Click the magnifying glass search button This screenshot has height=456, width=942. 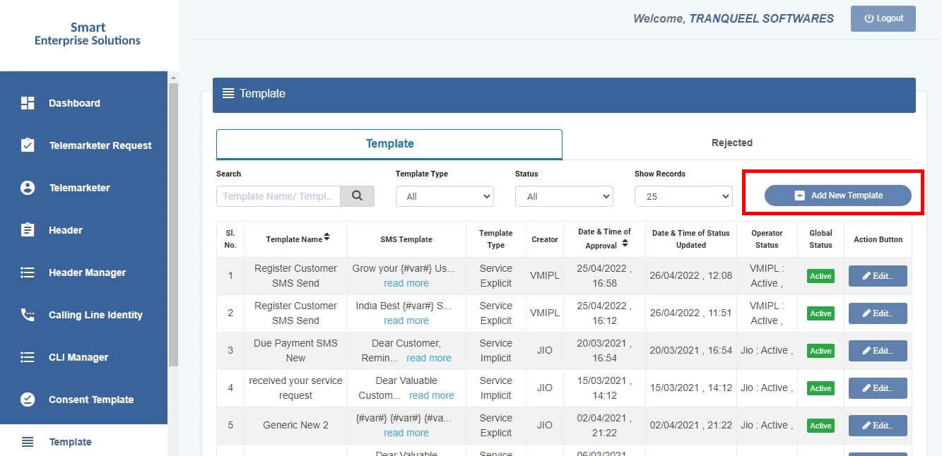(357, 196)
